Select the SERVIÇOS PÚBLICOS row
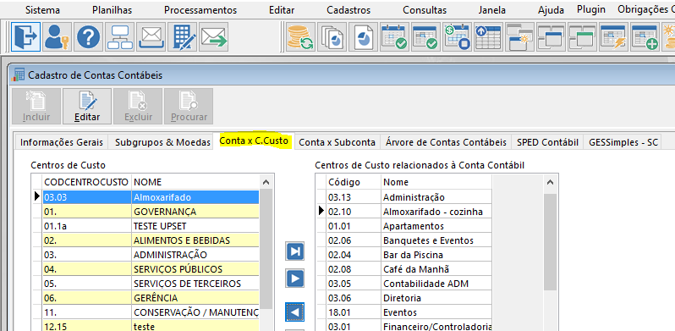The image size is (675, 331). (151, 269)
